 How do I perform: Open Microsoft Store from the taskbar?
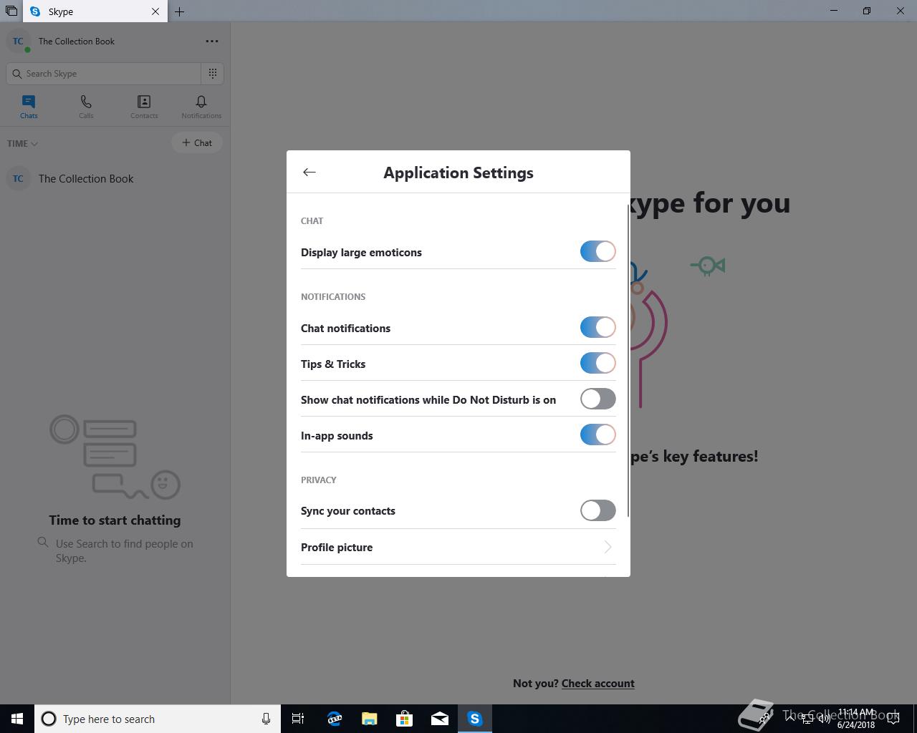(405, 719)
